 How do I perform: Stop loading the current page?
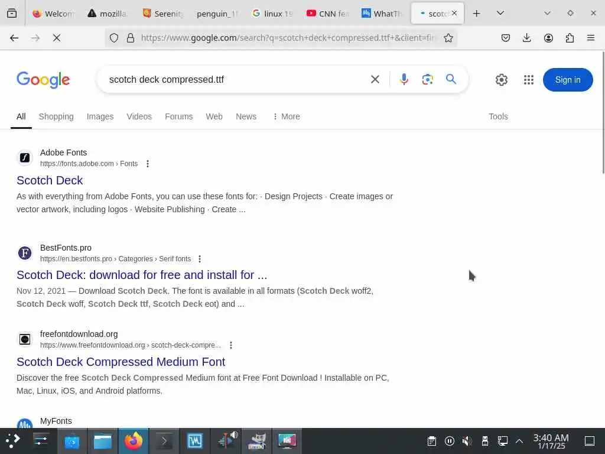coord(57,38)
